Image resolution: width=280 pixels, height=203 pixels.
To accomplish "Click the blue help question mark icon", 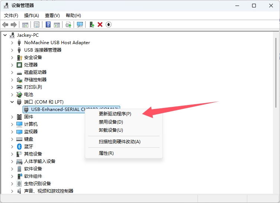I will point(48,24).
